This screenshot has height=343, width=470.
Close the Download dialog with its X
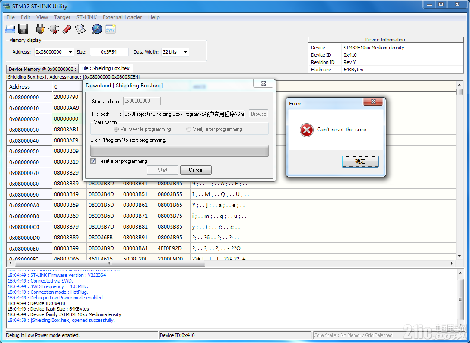pos(264,83)
